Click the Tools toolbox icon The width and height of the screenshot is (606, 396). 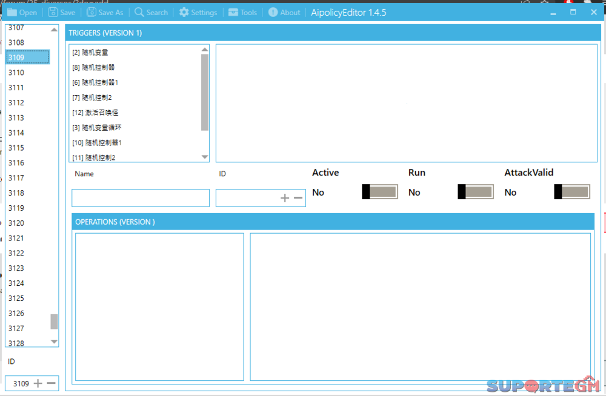point(233,12)
